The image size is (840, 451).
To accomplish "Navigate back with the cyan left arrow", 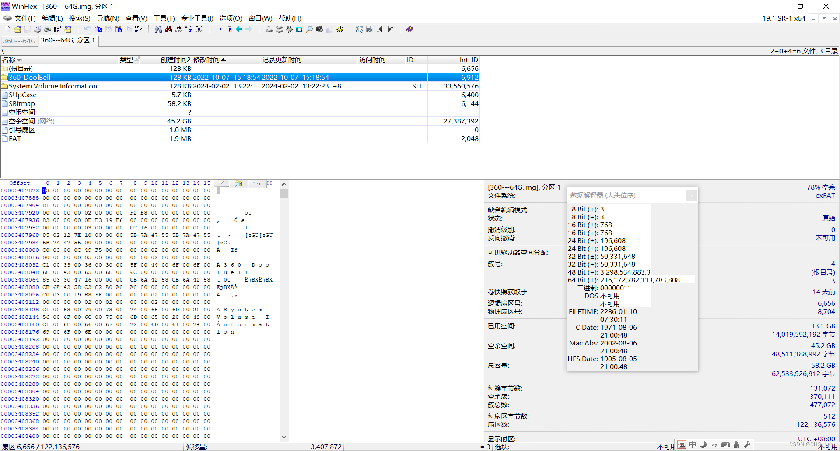I will tap(239, 29).
